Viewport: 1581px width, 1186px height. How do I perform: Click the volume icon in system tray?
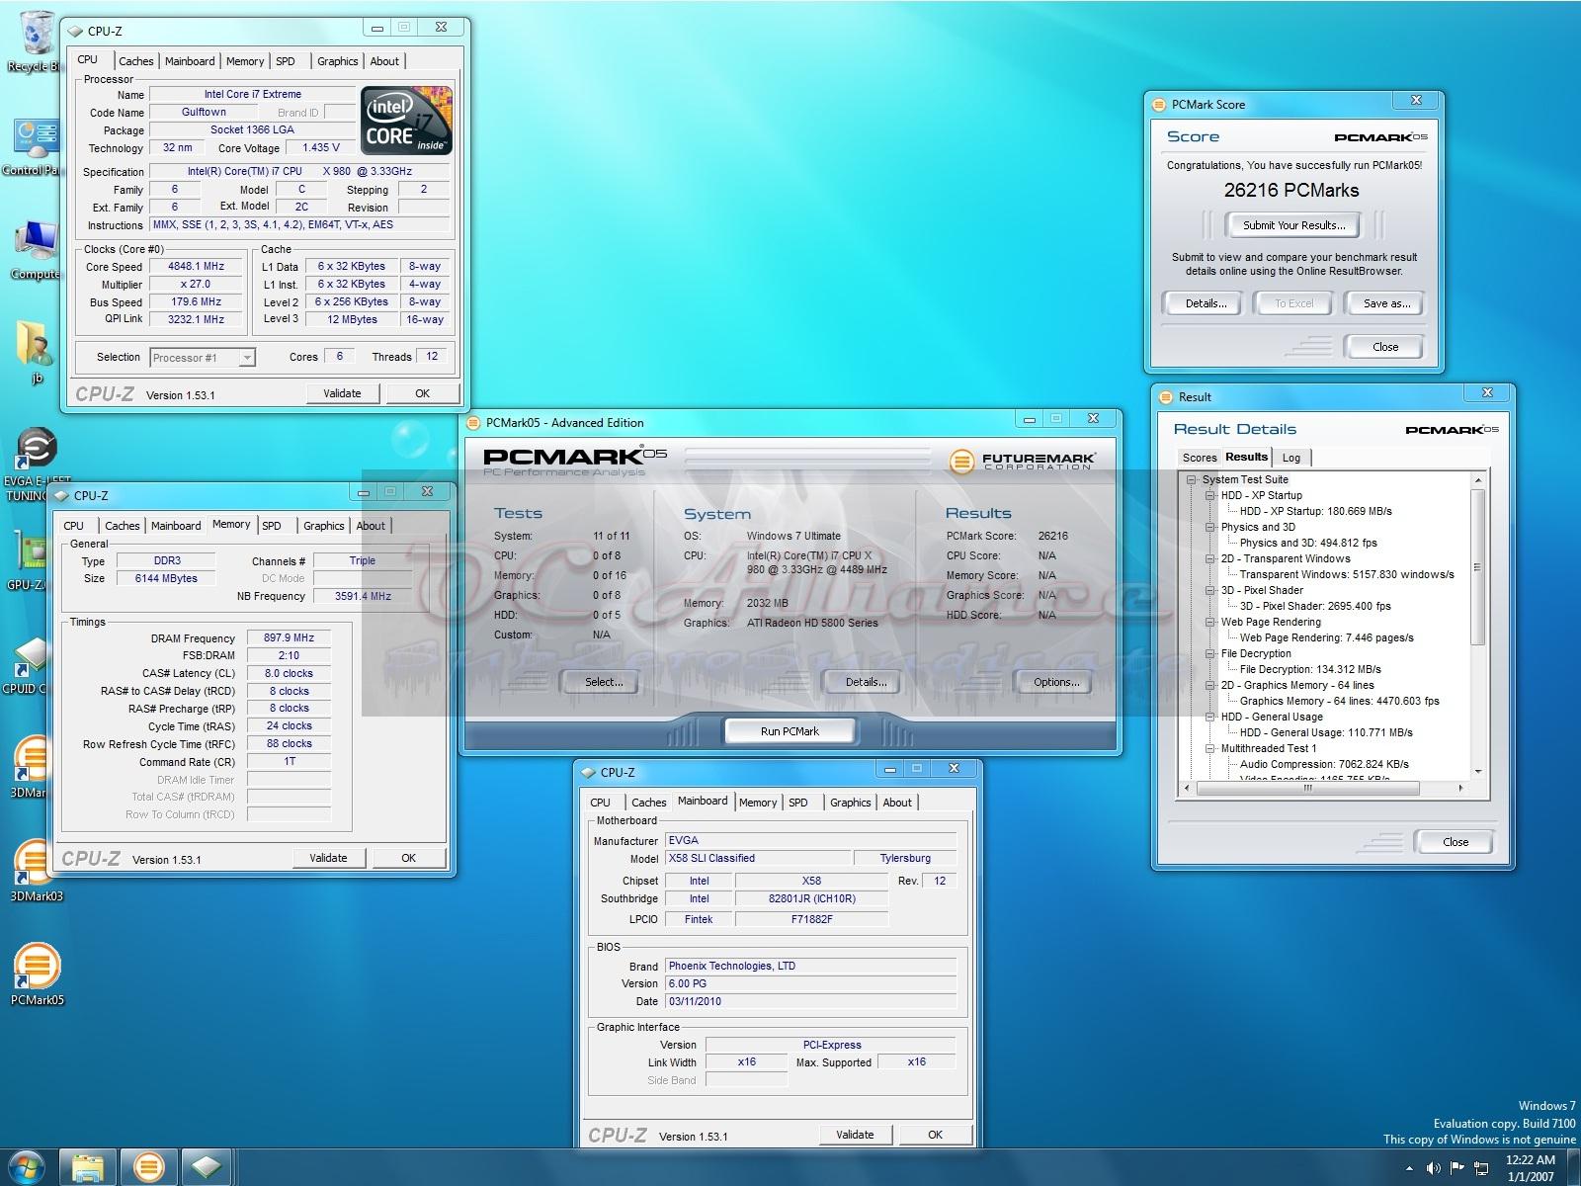(1434, 1169)
